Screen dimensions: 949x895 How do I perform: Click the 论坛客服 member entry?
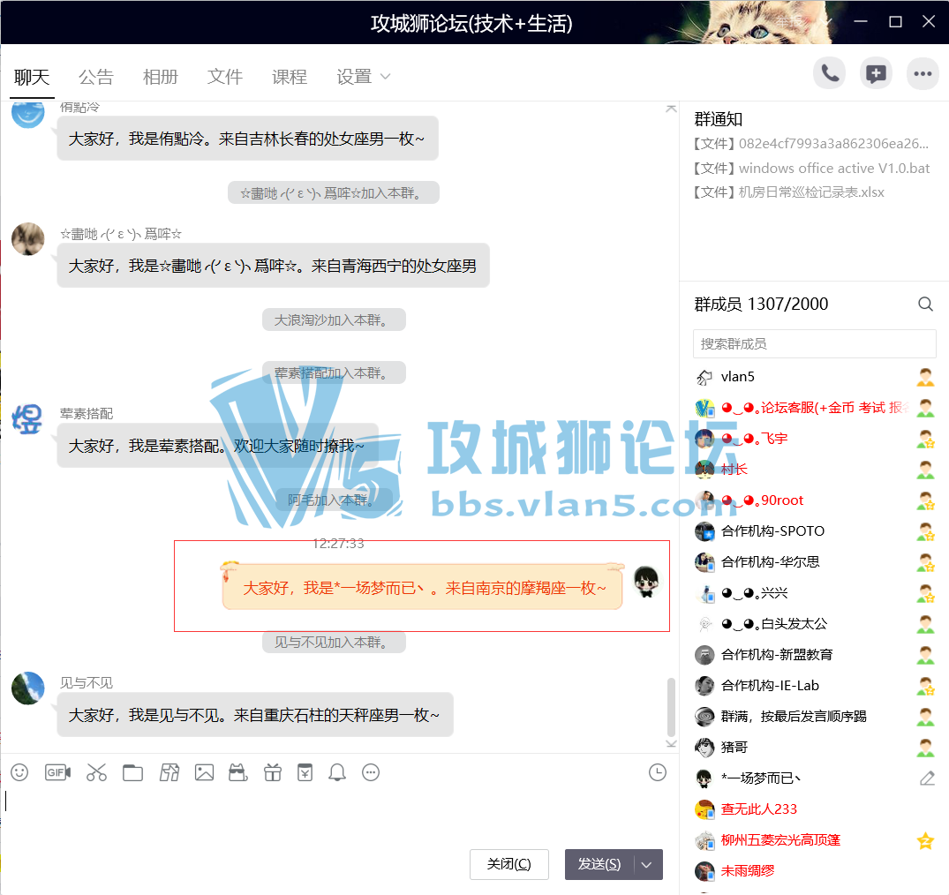[x=815, y=408]
